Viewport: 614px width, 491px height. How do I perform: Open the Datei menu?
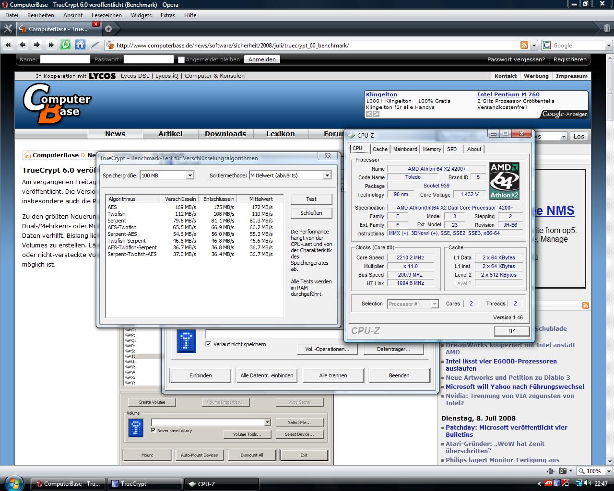pyautogui.click(x=12, y=15)
